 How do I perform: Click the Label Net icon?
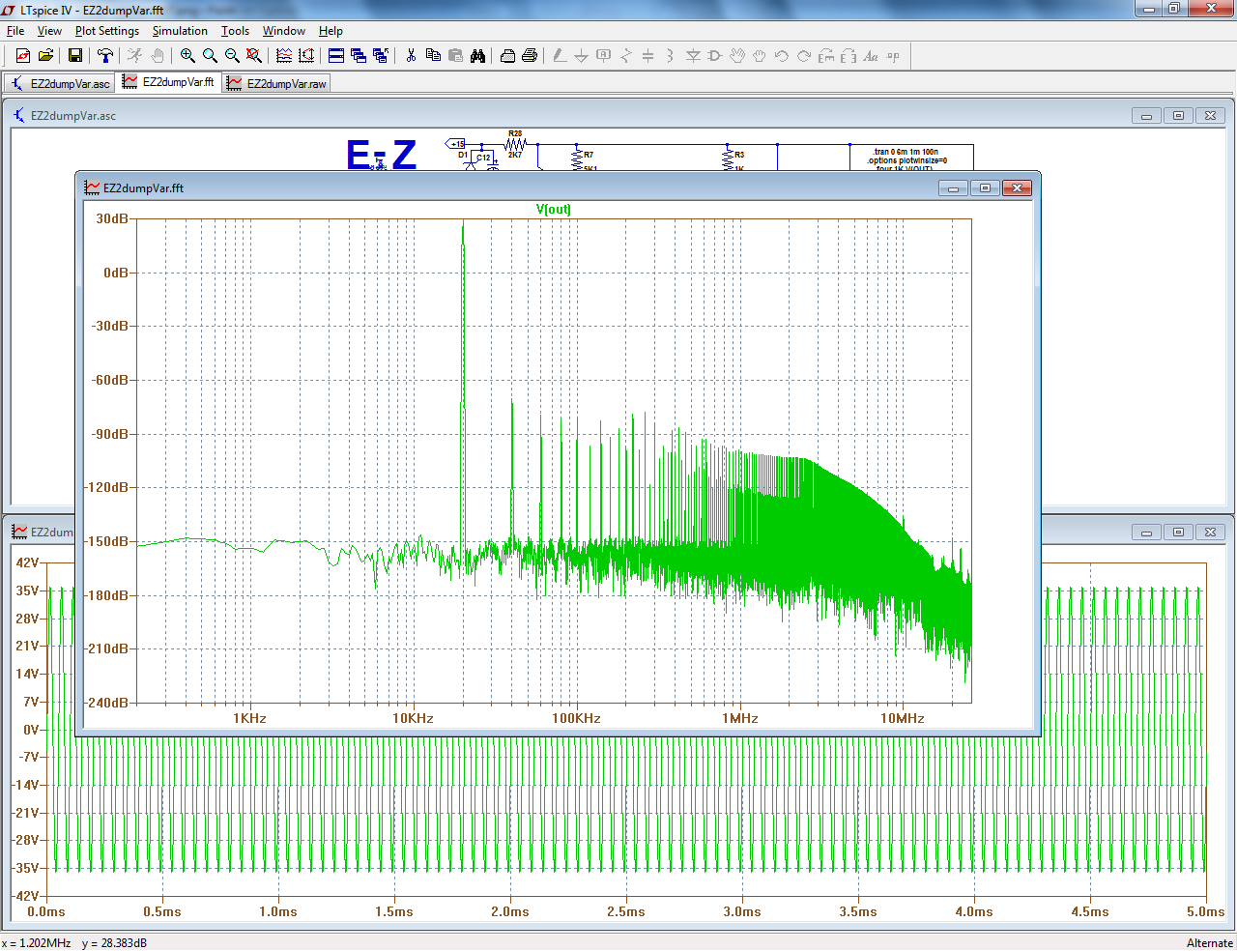(604, 56)
